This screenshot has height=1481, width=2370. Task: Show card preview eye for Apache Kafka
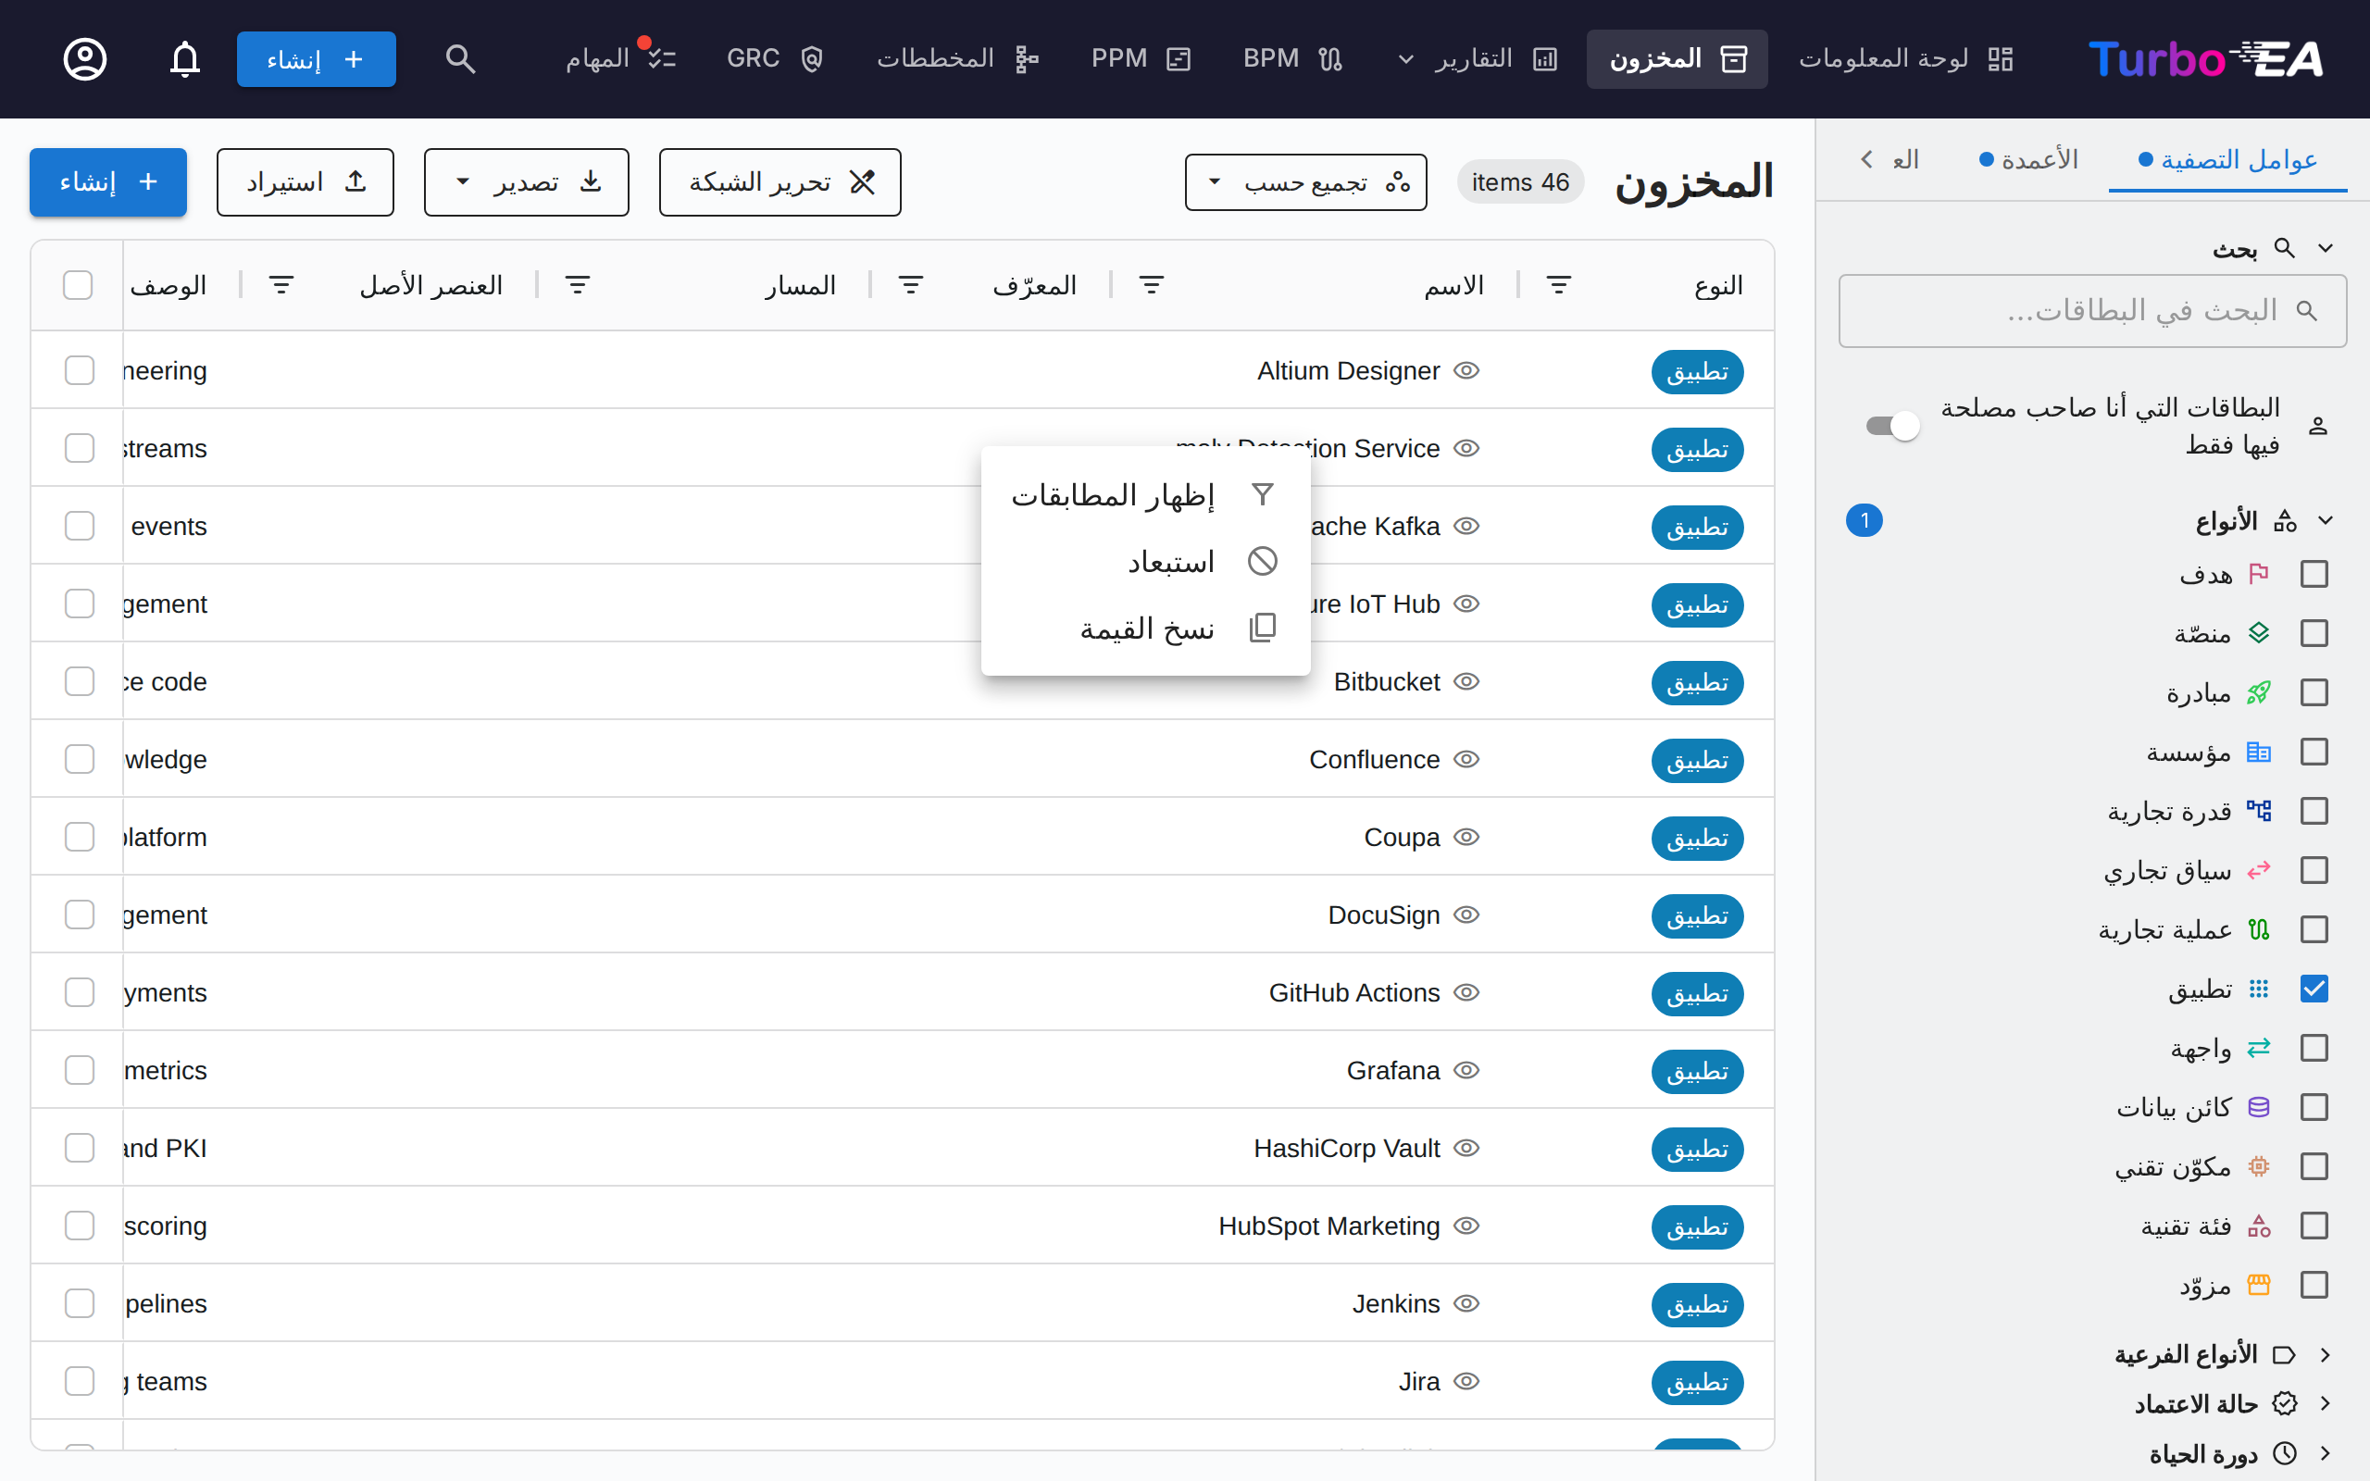point(1466,526)
